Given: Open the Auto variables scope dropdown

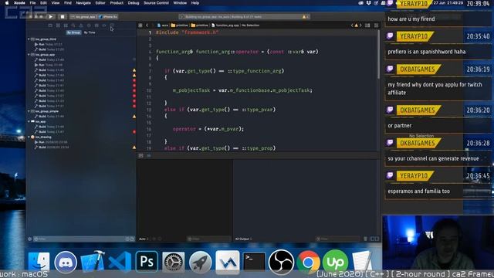Looking at the screenshot, I should coord(144,239).
